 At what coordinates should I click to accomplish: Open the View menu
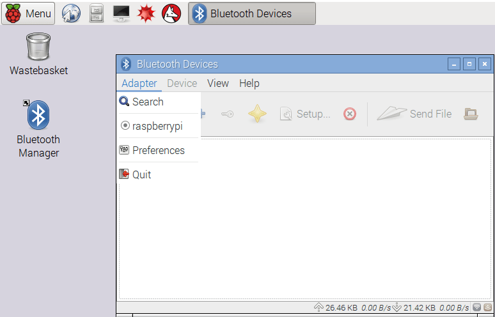click(218, 83)
